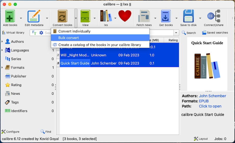The image size is (235, 143).
Task: Sort by the Rating column header
Action: (x=172, y=40)
